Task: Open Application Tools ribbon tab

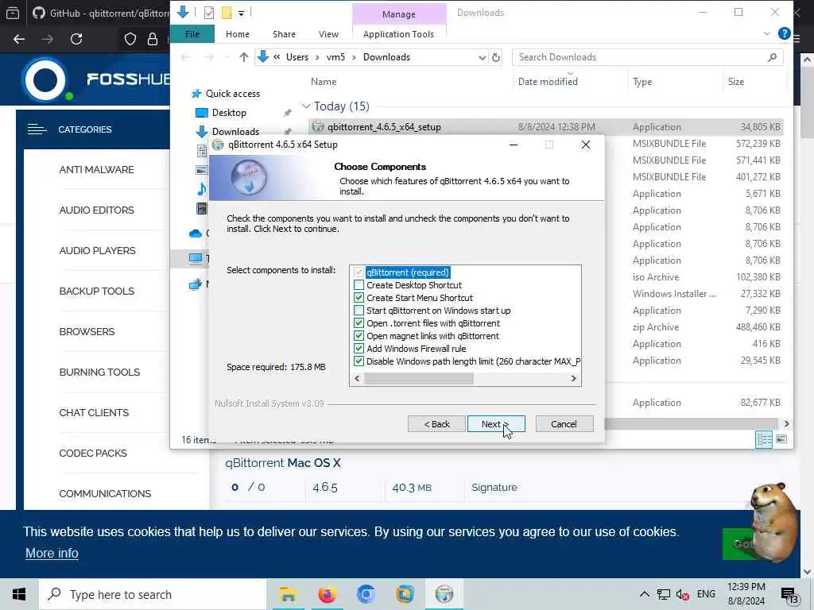Action: pos(399,34)
